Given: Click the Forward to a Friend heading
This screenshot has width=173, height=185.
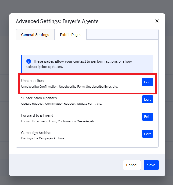Looking at the screenshot, I should pyautogui.click(x=37, y=115).
